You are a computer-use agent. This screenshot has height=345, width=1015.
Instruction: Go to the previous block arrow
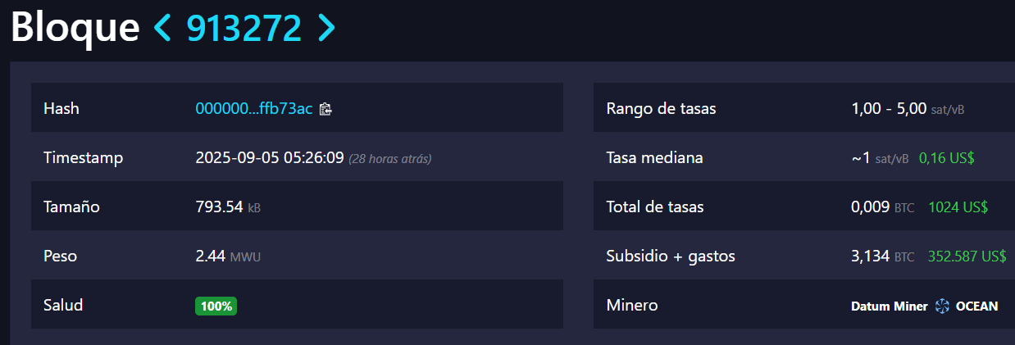[x=163, y=29]
